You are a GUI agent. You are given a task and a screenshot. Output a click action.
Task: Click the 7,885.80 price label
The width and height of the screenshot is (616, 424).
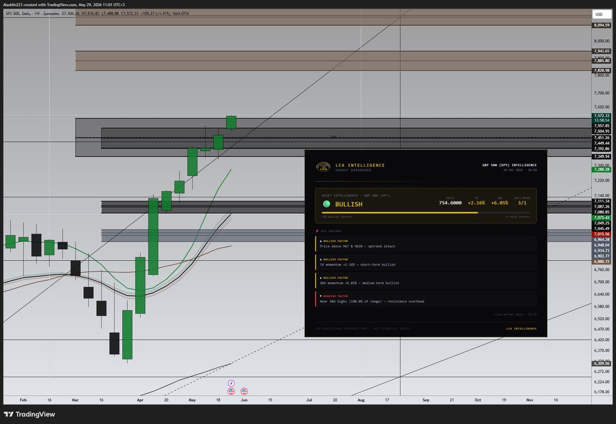(x=601, y=60)
